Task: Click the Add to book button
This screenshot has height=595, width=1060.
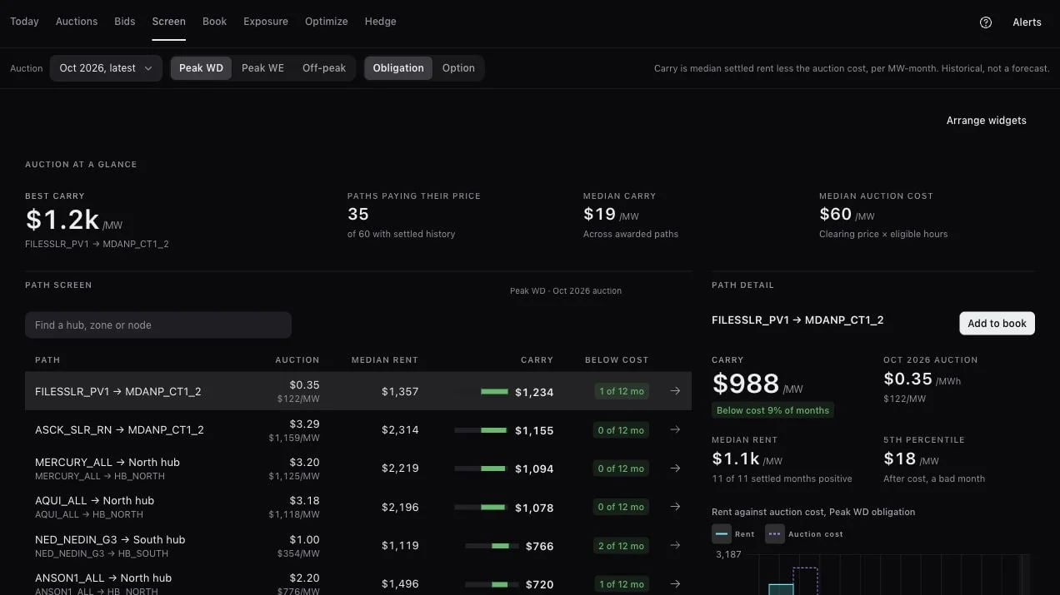Action: 997,324
